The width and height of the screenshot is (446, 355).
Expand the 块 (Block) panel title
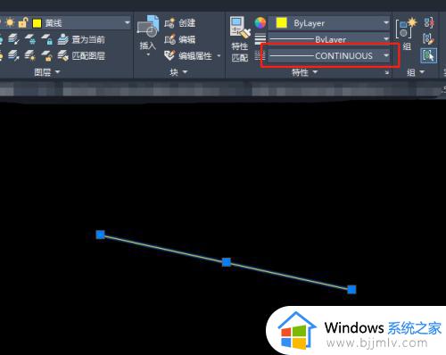click(178, 72)
